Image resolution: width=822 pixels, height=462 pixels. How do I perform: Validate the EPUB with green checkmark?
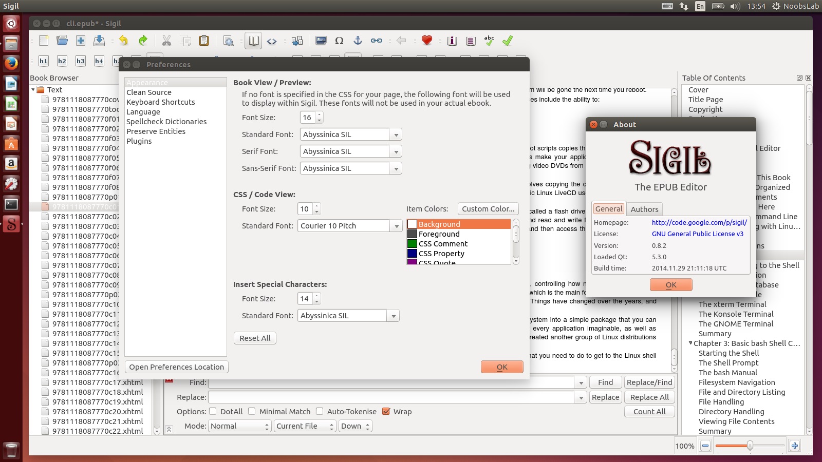click(508, 41)
